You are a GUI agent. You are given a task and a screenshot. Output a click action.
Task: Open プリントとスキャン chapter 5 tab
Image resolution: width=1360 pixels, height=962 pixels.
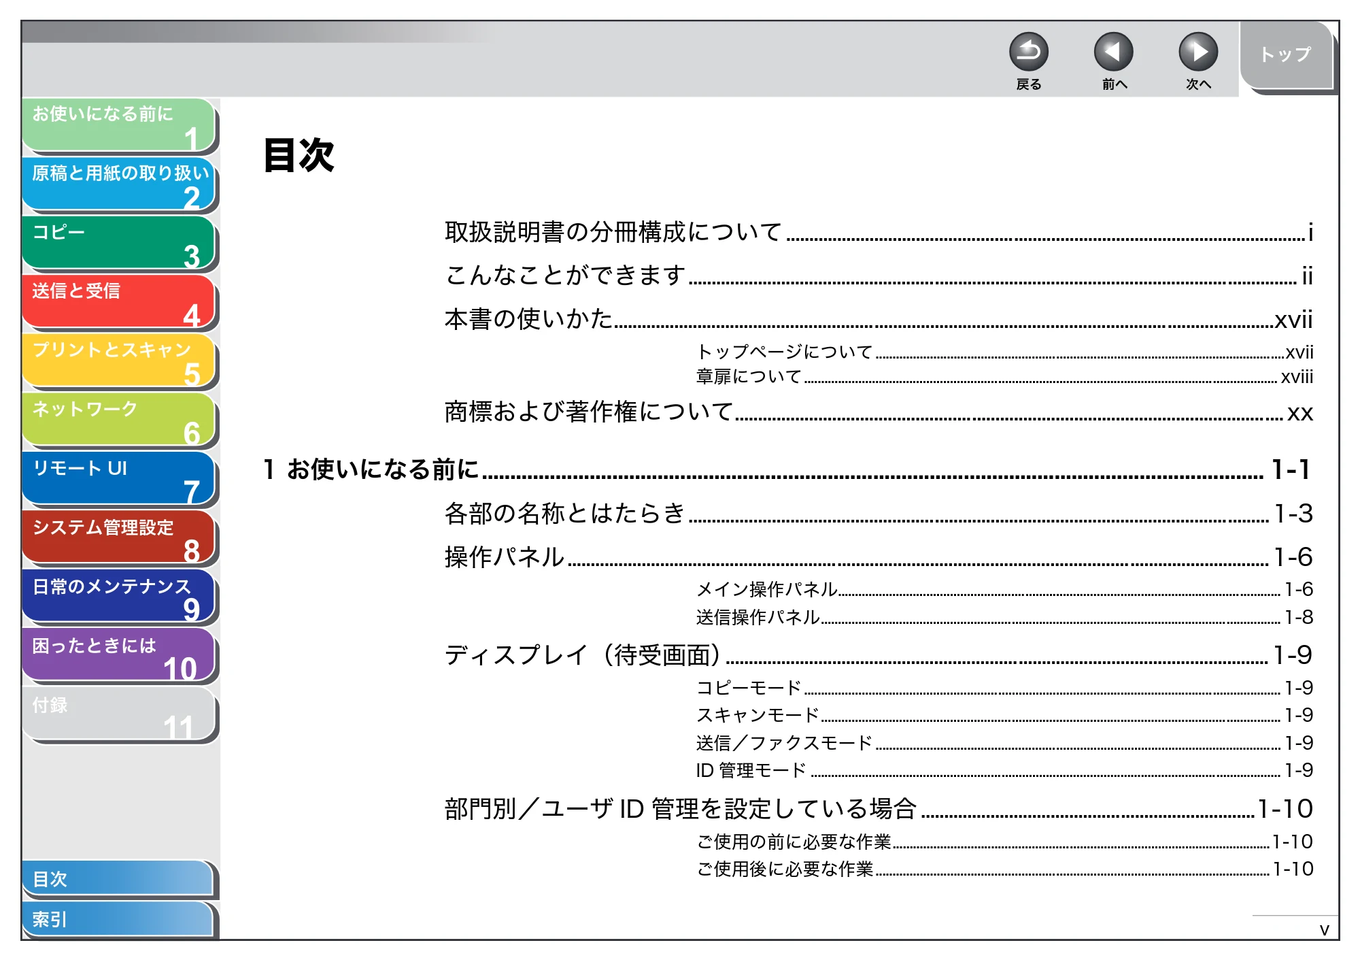[119, 361]
